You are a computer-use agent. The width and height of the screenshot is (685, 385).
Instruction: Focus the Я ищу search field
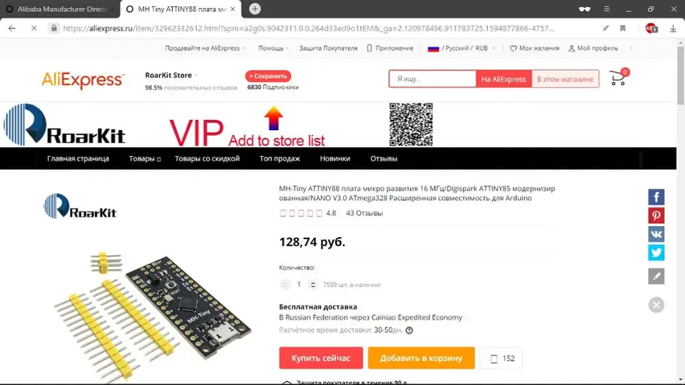pos(432,79)
